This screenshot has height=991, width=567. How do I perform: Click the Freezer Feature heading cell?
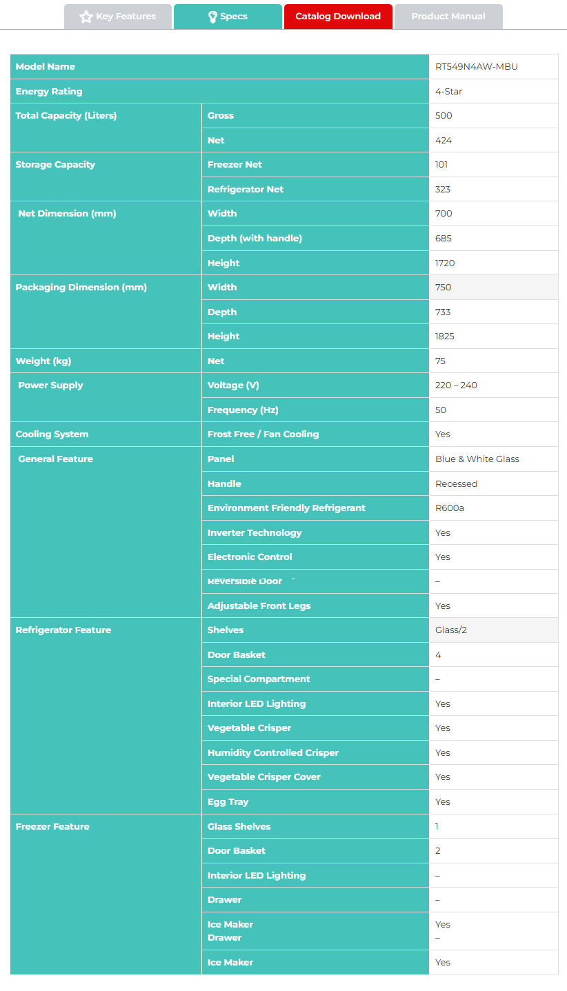[x=52, y=827]
